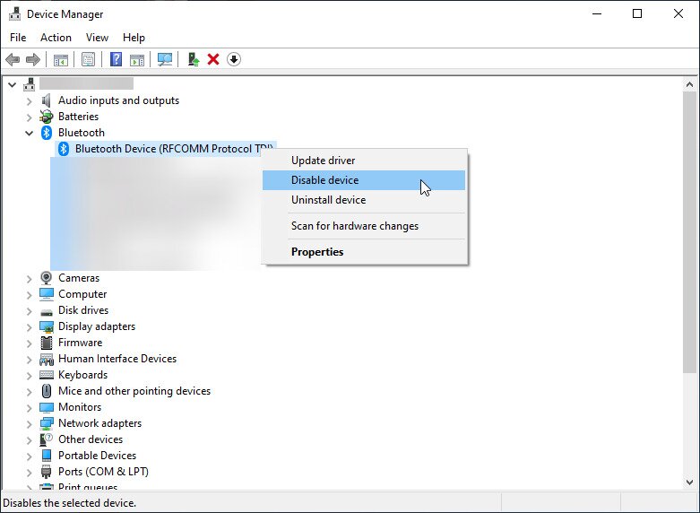Screen dimensions: 700x513
Task: Select Update driver in context menu
Action: [323, 161]
